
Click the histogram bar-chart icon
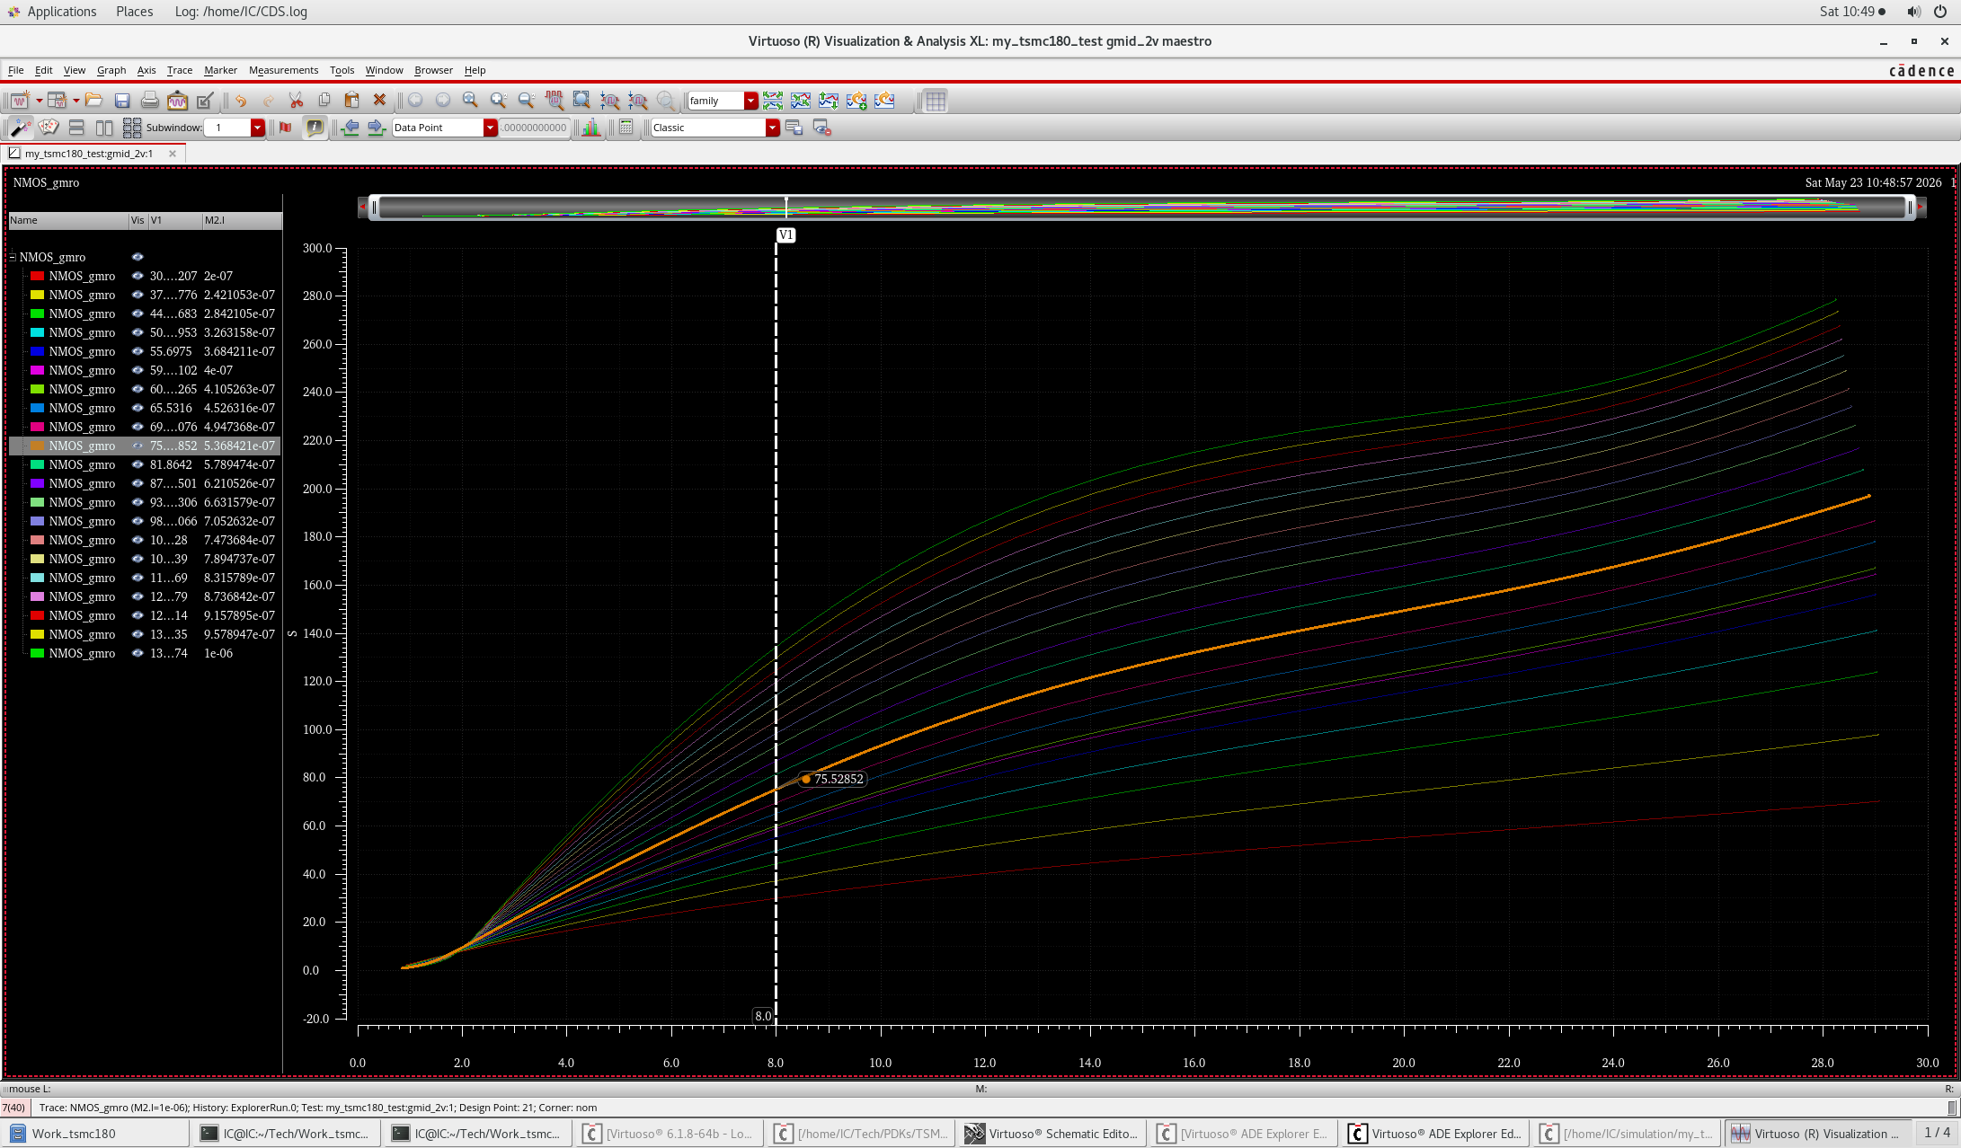[591, 128]
